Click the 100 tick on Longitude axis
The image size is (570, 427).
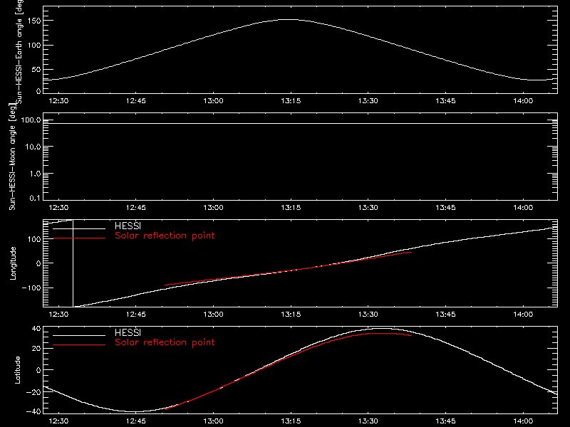click(34, 239)
